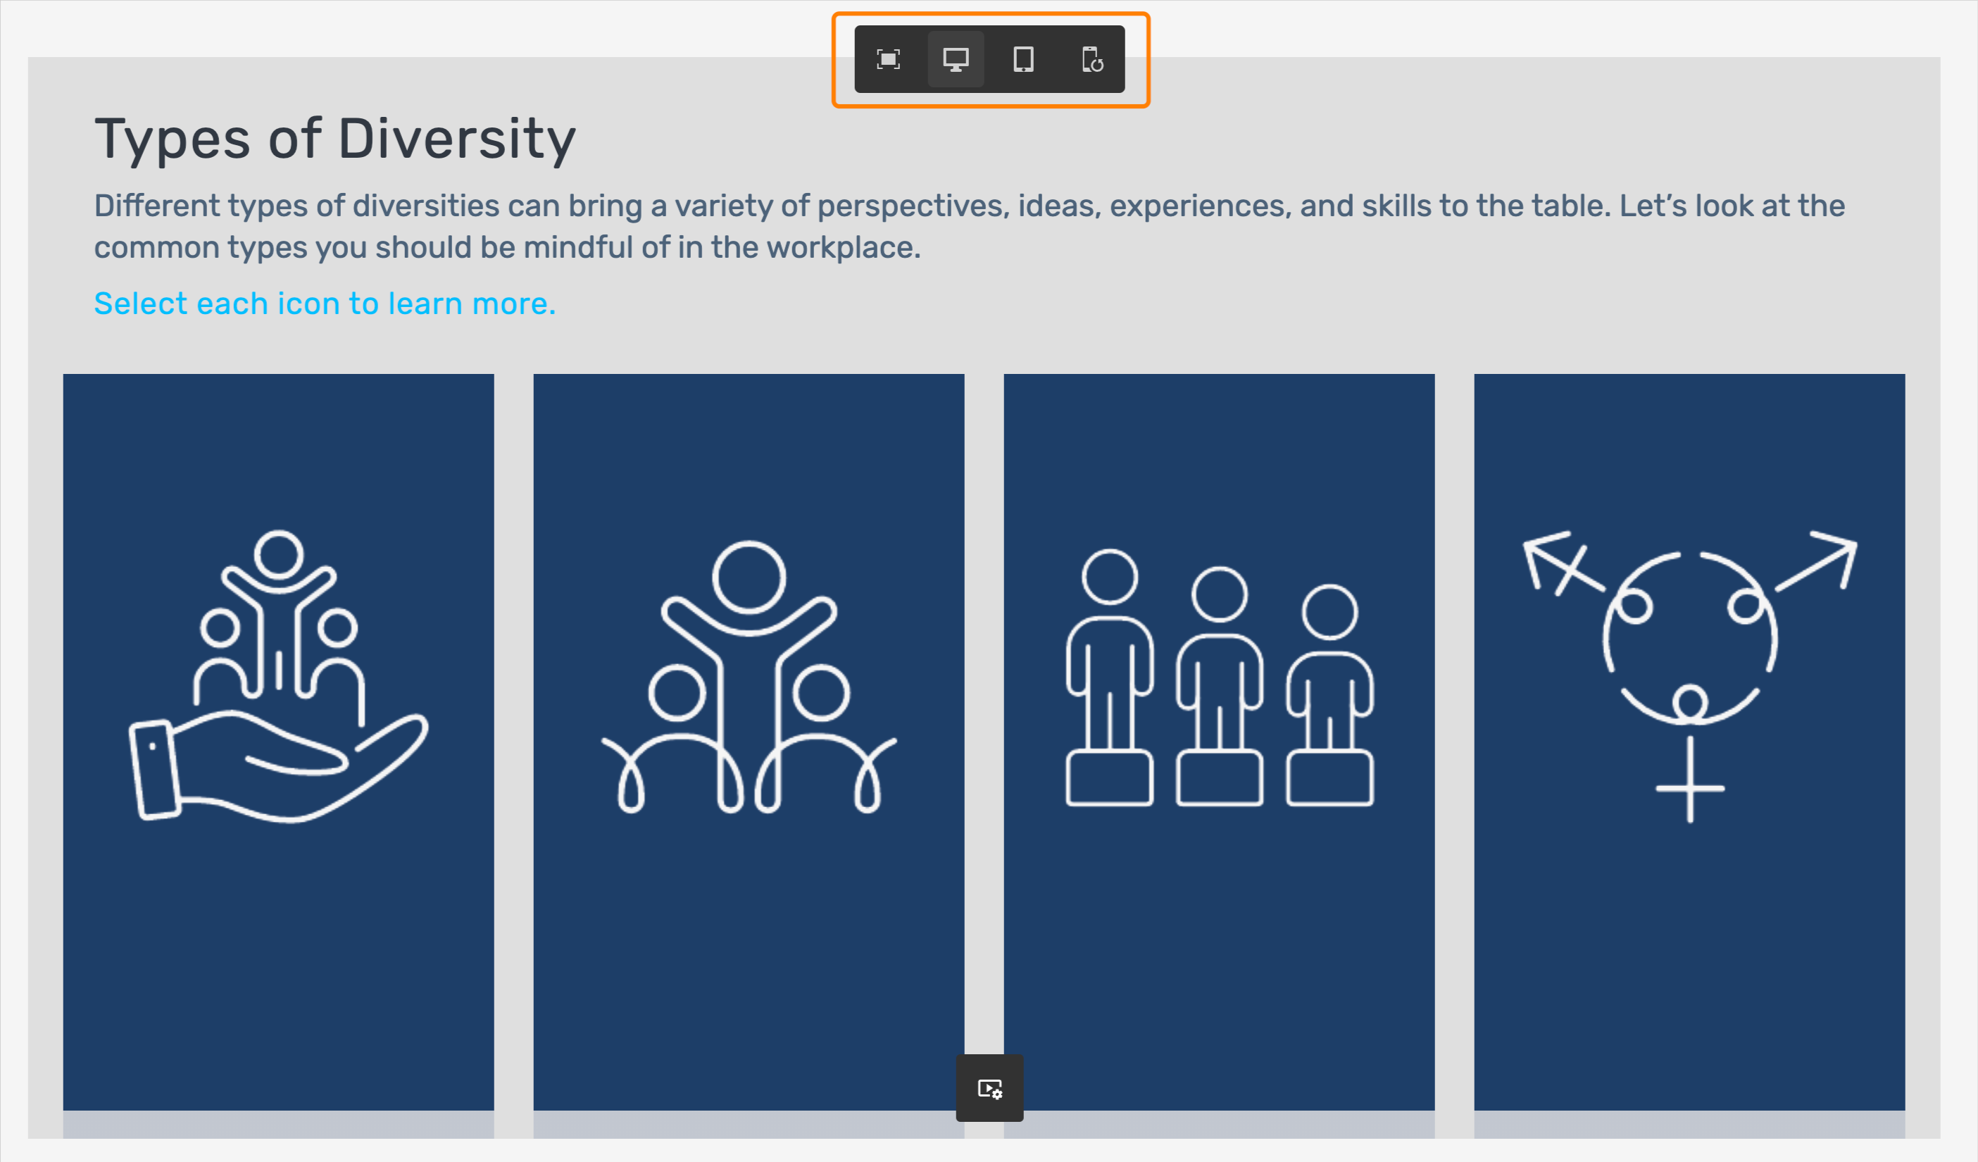Screen dimensions: 1978x1162
Task: Click the "Types of Diversity" heading
Action: tap(335, 139)
